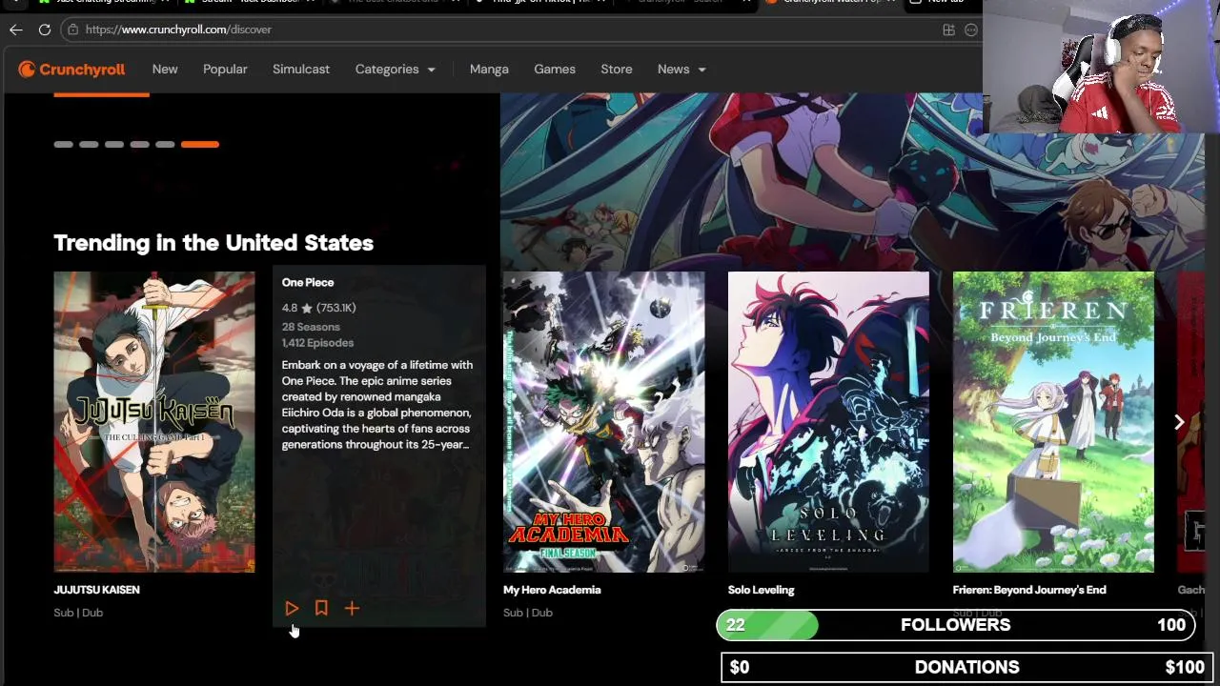This screenshot has height=686, width=1220.
Task: View site information lock icon in address bar
Action: pos(73,30)
